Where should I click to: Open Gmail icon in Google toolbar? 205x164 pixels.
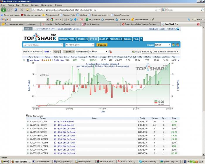coord(81,20)
